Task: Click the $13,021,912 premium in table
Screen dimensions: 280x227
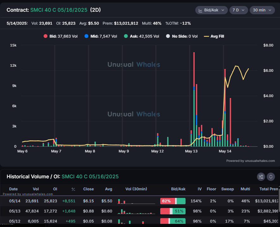Action: [x=267, y=201]
